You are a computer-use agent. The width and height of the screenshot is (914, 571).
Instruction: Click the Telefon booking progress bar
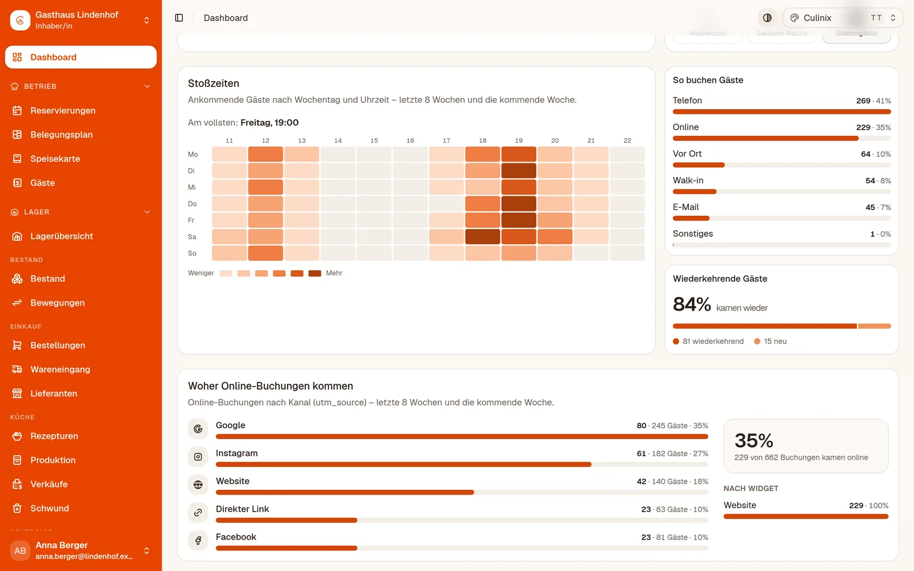coord(782,112)
